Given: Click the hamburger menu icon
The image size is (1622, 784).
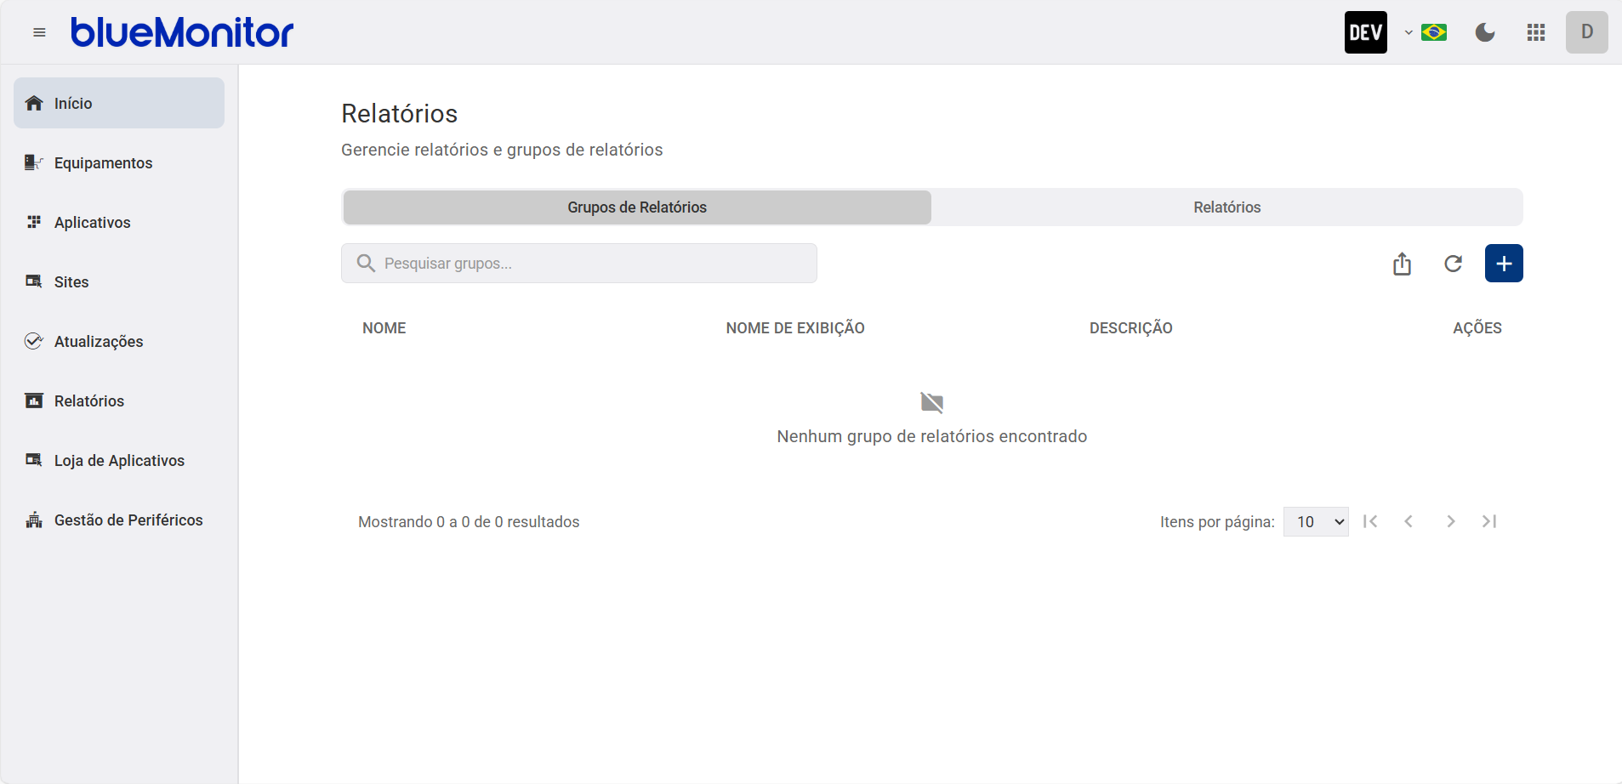Looking at the screenshot, I should click(39, 32).
